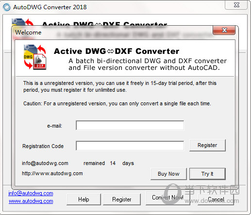This screenshot has height=215, width=251.
Task: Click Register button beside Registration Code
Action: click(x=207, y=145)
